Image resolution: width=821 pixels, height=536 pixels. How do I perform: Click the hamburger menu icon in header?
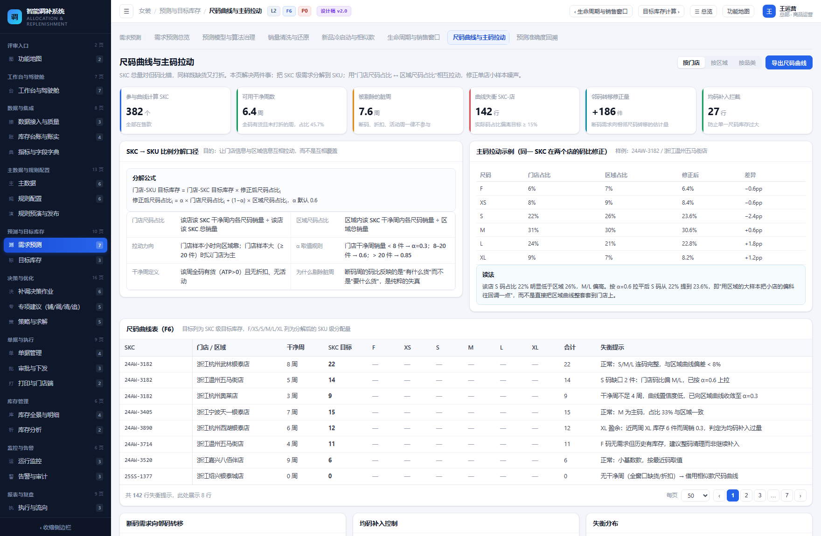click(126, 11)
